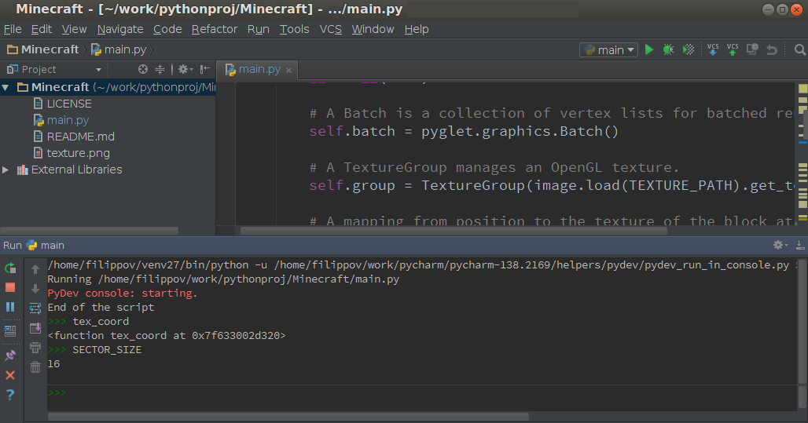Navigate up the stack trace arrow
The image size is (808, 423).
pyautogui.click(x=35, y=268)
